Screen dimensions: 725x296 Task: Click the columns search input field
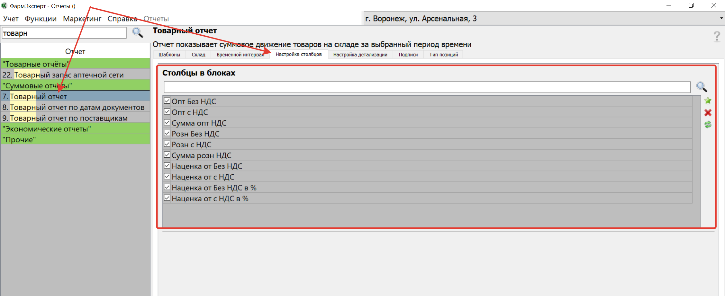click(427, 87)
